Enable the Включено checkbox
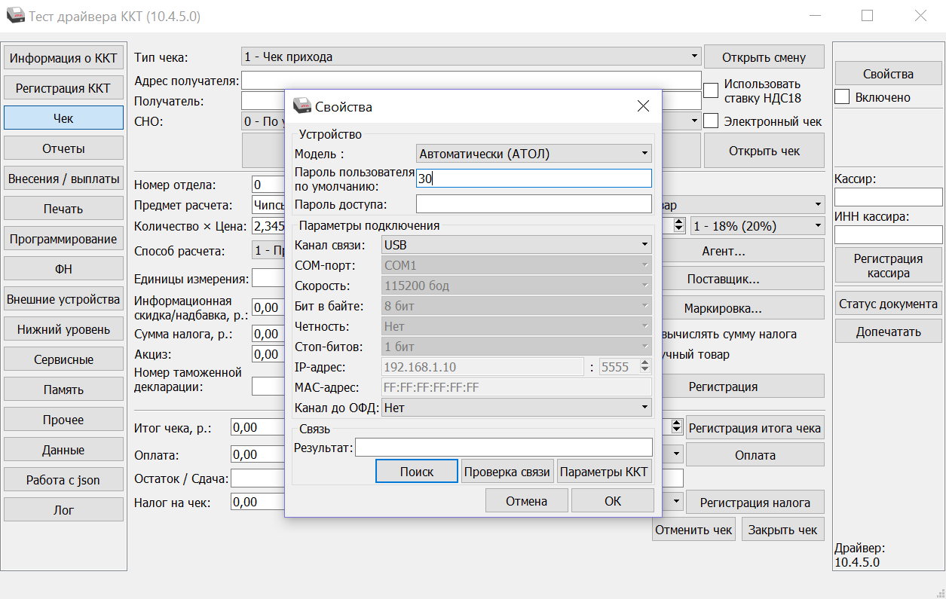Screen dimensions: 946x599 [842, 97]
